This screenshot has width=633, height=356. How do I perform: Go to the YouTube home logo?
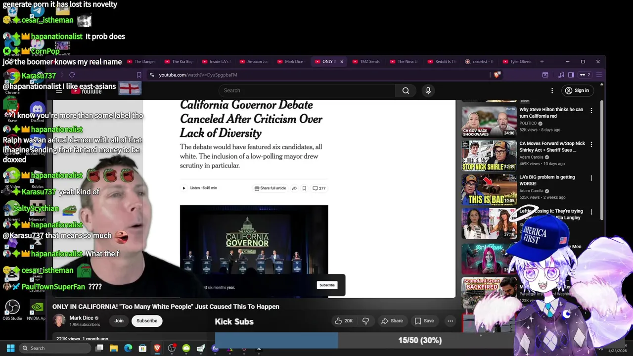87,91
